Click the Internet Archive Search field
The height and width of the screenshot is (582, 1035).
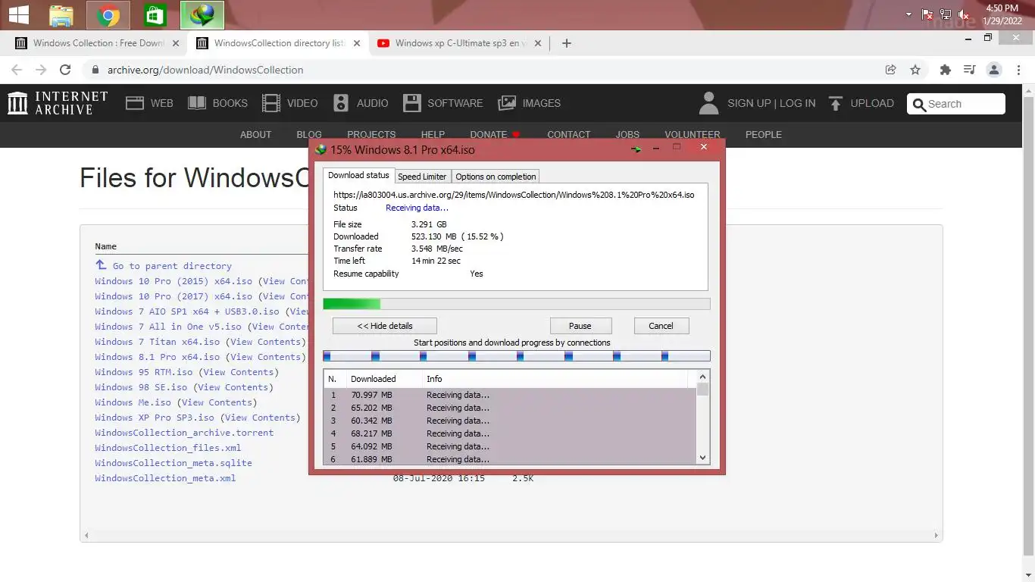tap(956, 104)
